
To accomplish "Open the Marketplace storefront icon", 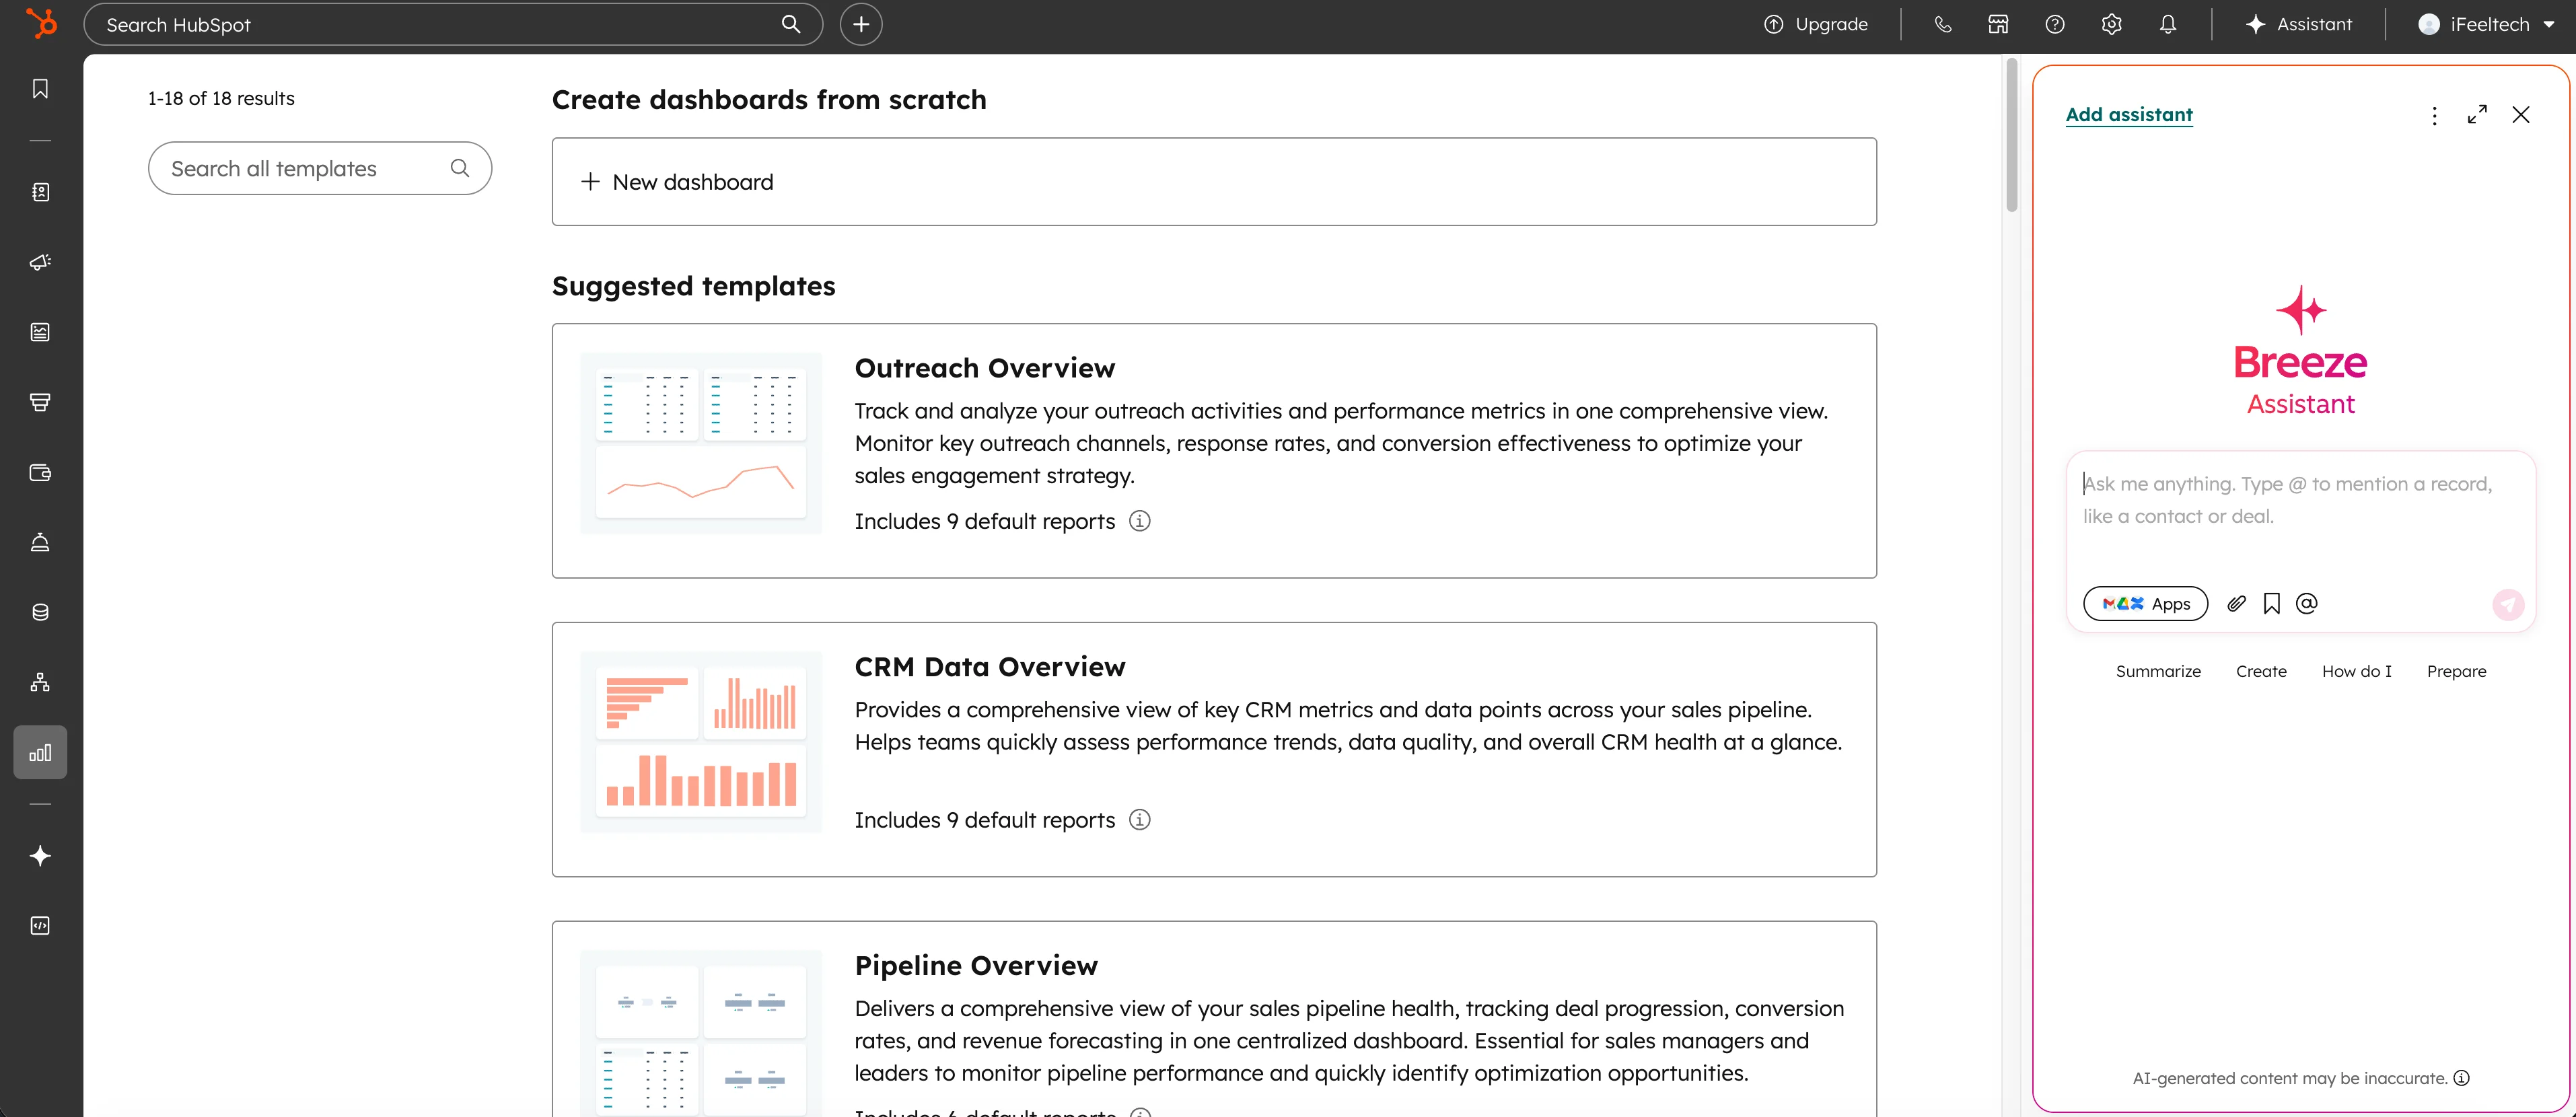I will pos(1998,24).
